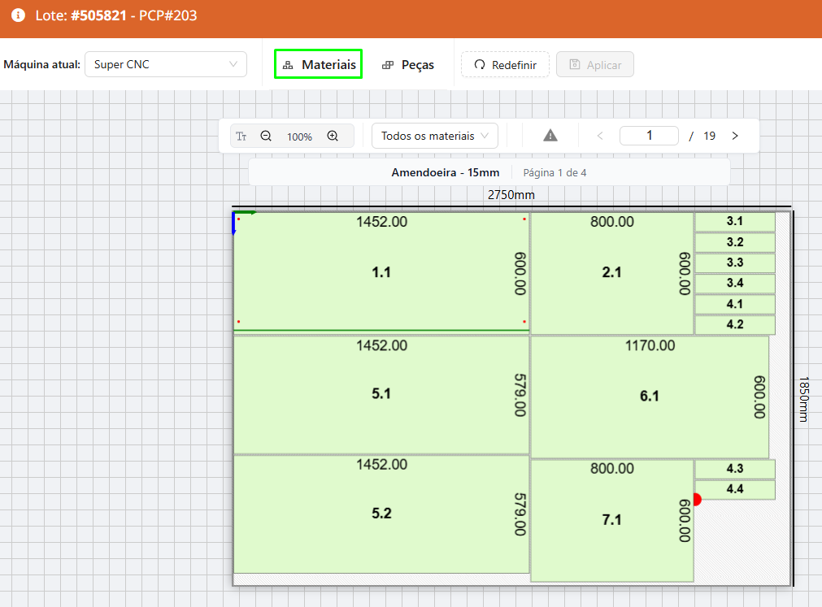
Task: Select piece 2.1 on the sheet
Action: 611,272
